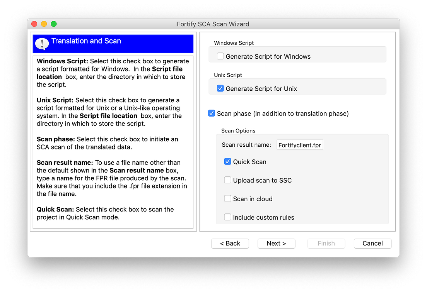Cancel the Scan Wizard
The width and height of the screenshot is (427, 293).
pos(372,243)
